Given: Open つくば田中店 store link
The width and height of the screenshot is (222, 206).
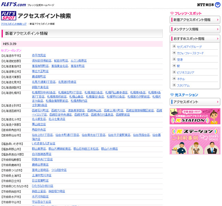Looking at the screenshot, I should (59, 170).
